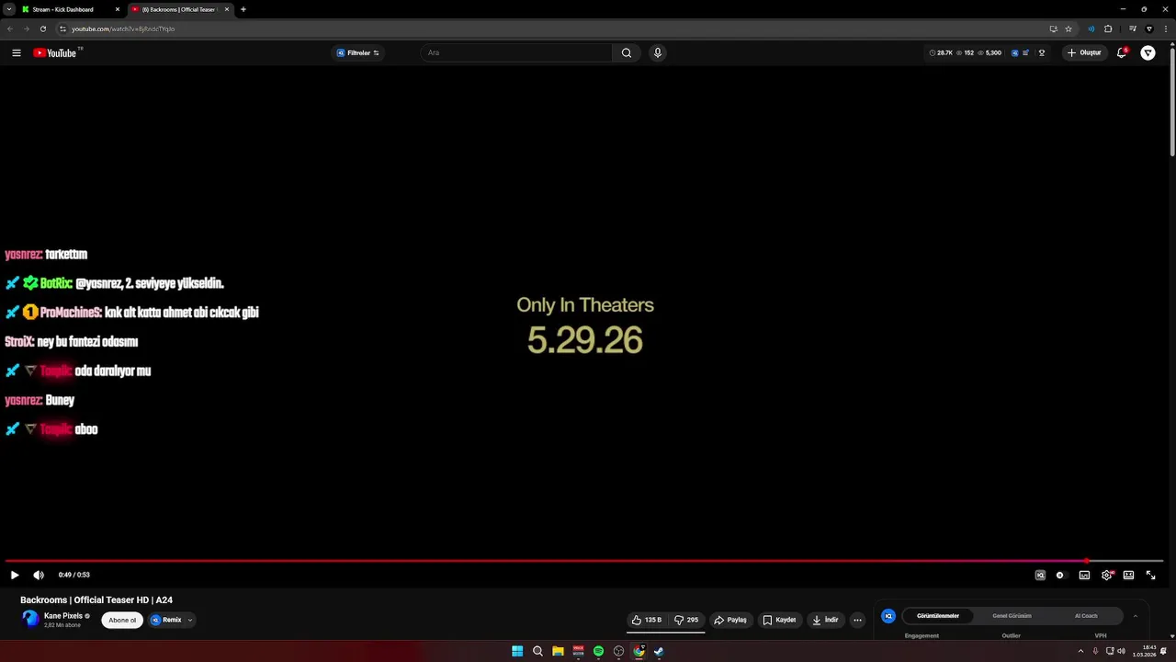Show hidden system tray icons
This screenshot has height=662, width=1176.
click(x=1080, y=651)
